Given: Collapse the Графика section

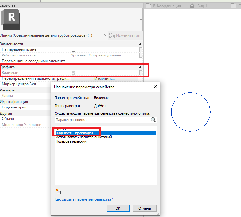Looking at the screenshot, I should 140,67.
